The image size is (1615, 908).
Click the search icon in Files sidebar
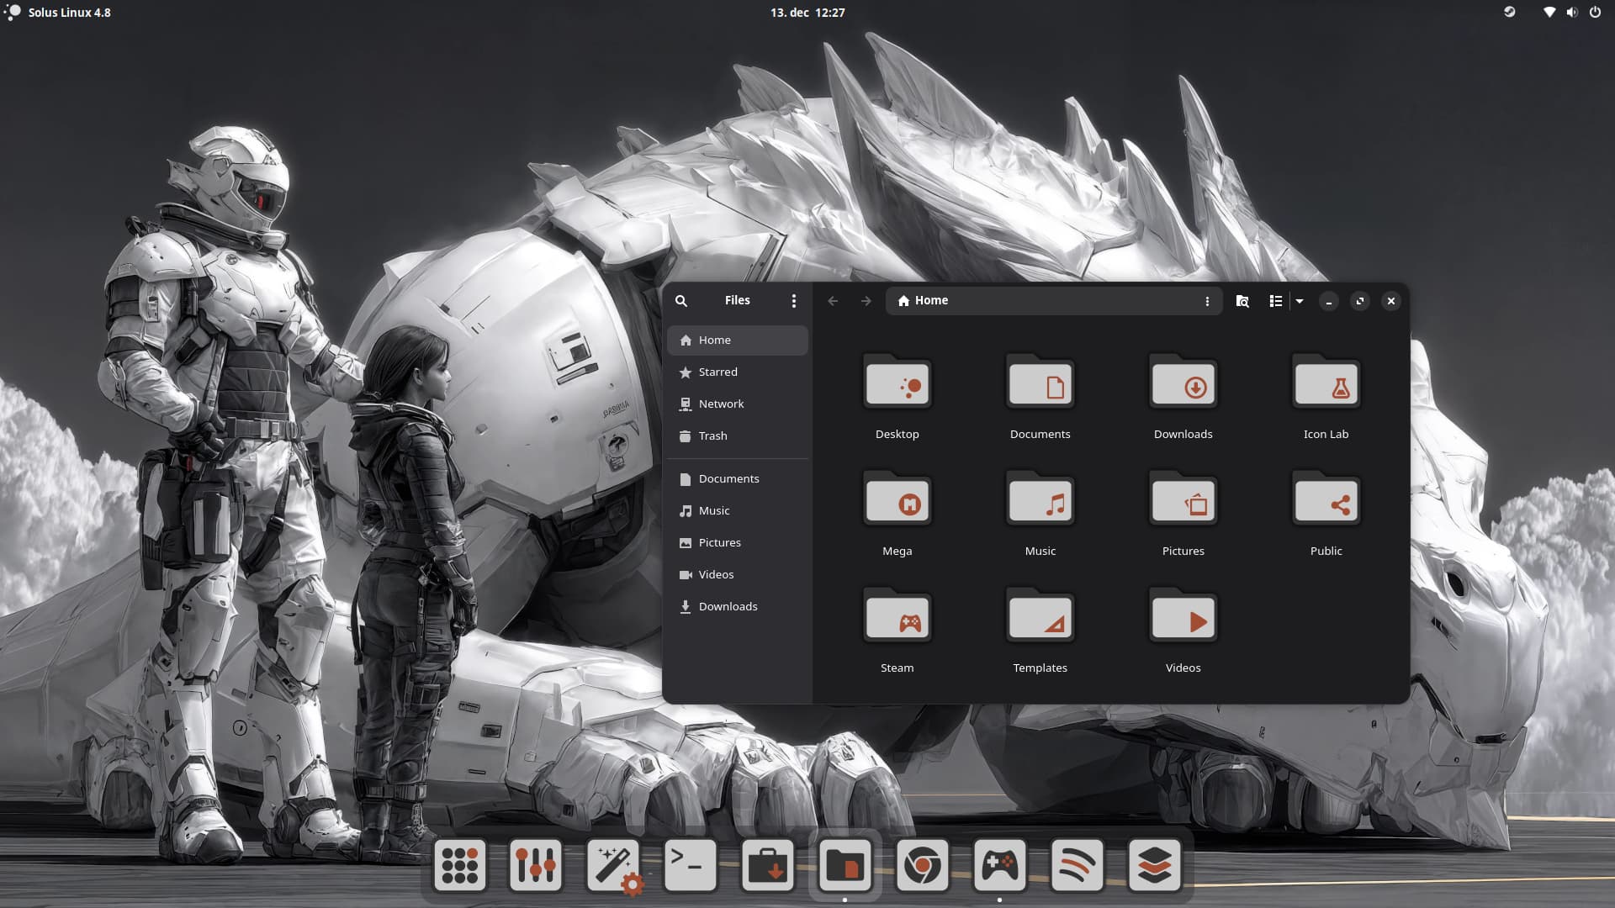(x=681, y=301)
